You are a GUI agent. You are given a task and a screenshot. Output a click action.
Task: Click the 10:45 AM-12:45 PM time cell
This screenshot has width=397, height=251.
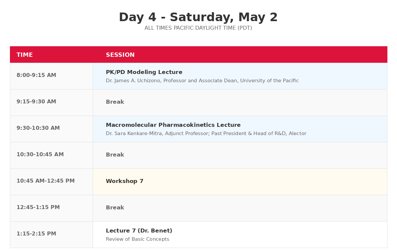click(x=46, y=181)
